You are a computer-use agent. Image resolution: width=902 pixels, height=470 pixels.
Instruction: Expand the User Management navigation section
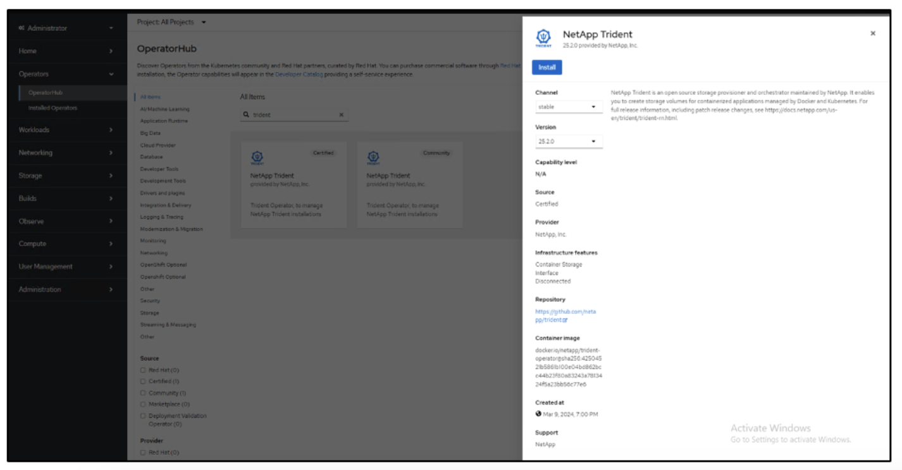(x=66, y=267)
